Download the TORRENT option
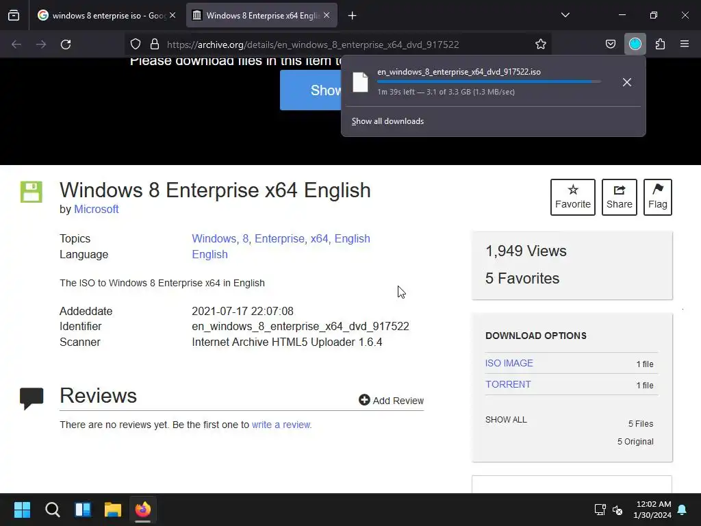This screenshot has width=701, height=526. pos(509,385)
